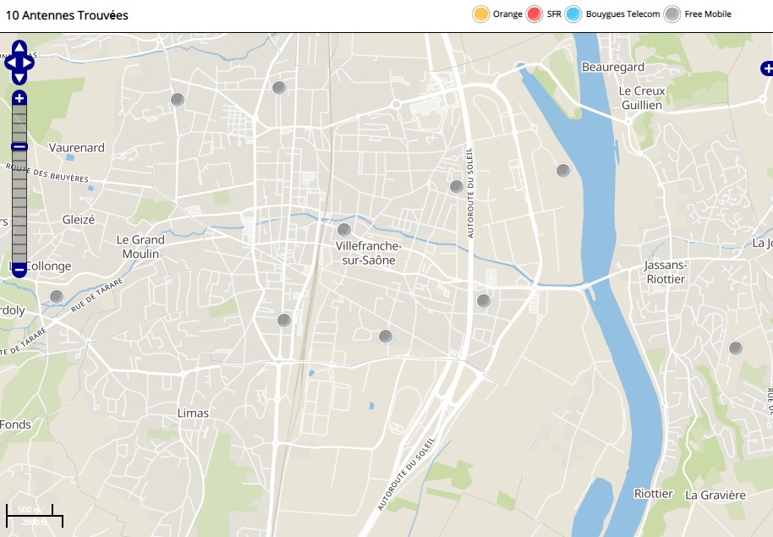The height and width of the screenshot is (537, 773).
Task: Open antenna marker southeast of Jassans-Riottier
Action: (x=736, y=348)
